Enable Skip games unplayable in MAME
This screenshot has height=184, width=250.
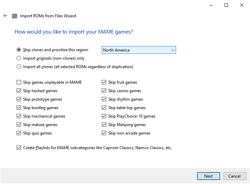click(x=19, y=82)
